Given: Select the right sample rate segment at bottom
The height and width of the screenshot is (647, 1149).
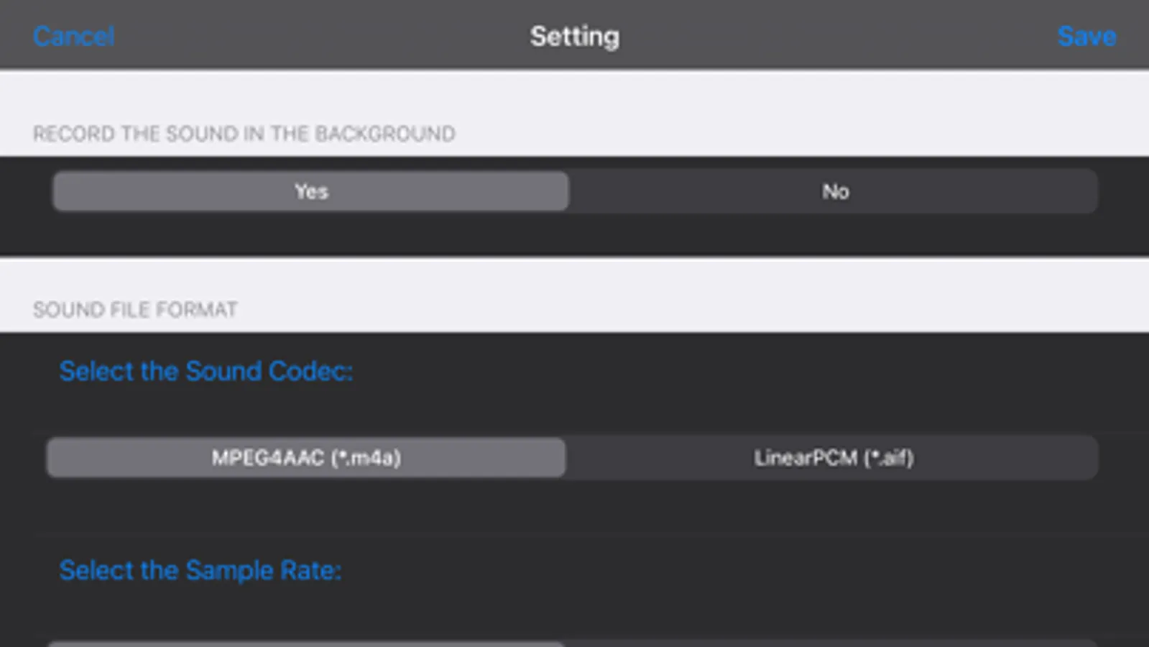Looking at the screenshot, I should coord(833,643).
